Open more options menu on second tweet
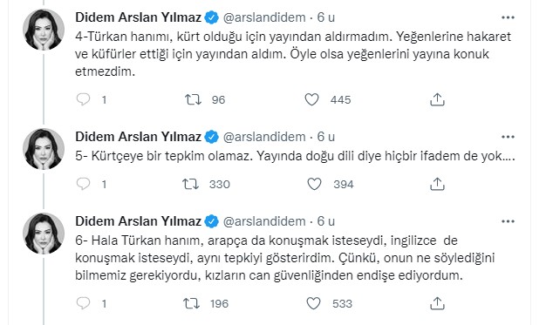553x325 pixels. coord(508,137)
